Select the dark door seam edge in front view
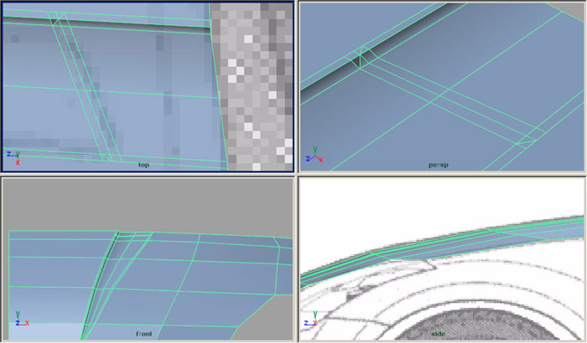 click(x=101, y=284)
